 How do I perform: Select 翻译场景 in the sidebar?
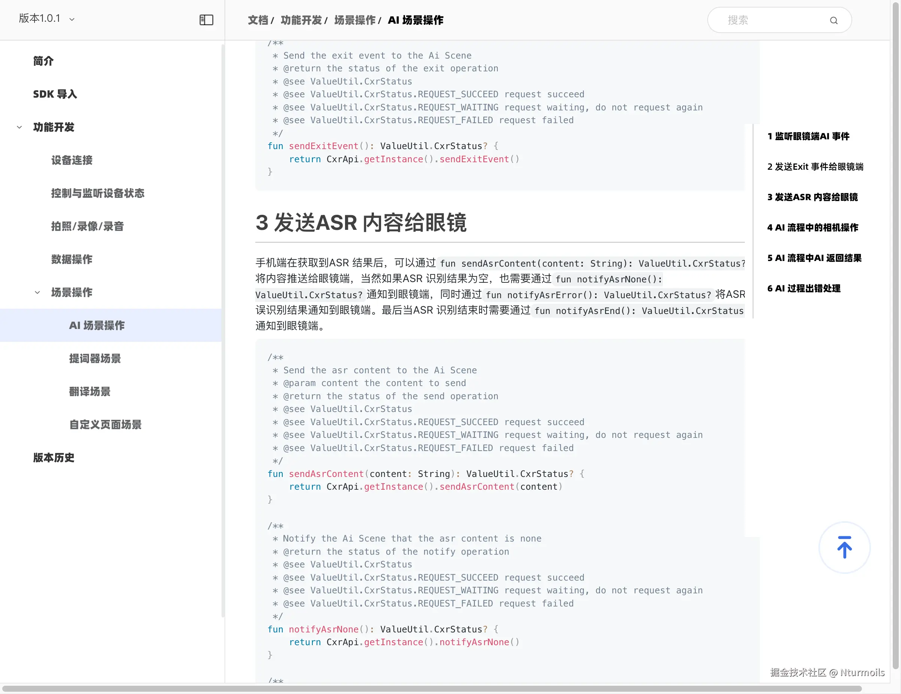click(x=90, y=391)
